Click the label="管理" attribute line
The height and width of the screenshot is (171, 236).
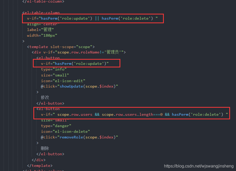coord(40,30)
